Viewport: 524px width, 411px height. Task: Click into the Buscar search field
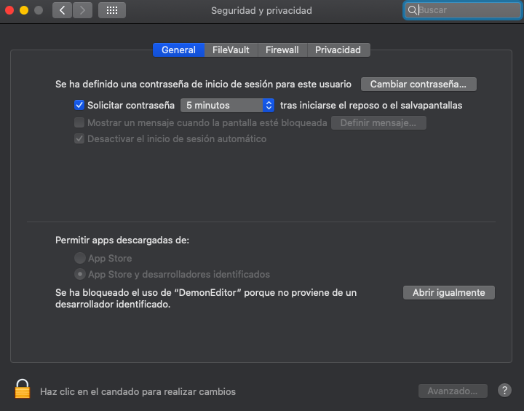click(466, 10)
